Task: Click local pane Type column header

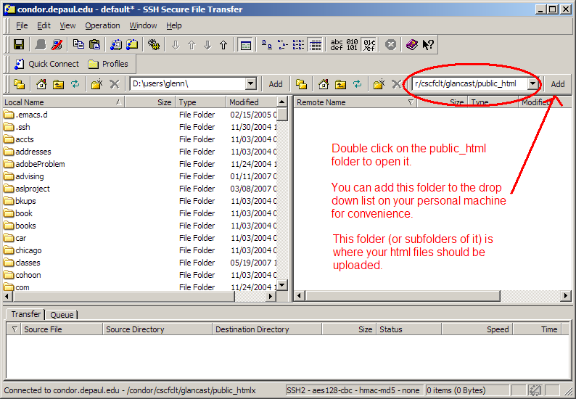Action: [x=201, y=102]
